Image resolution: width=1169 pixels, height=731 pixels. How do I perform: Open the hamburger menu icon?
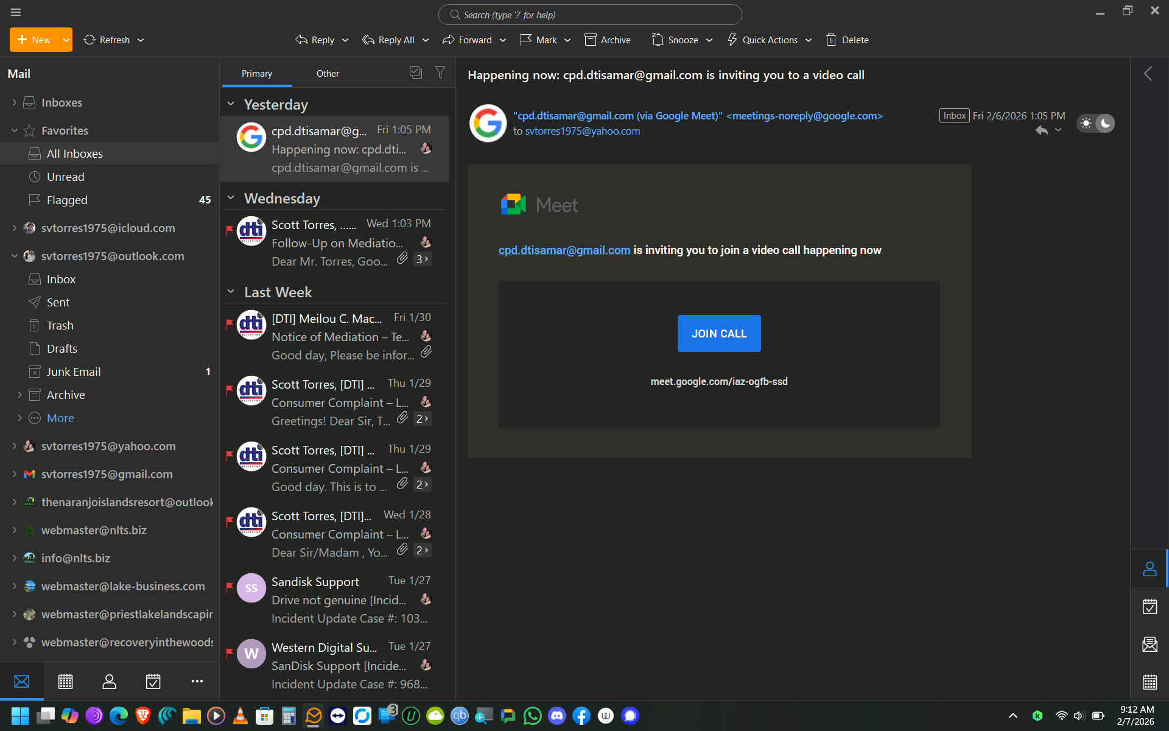point(16,12)
